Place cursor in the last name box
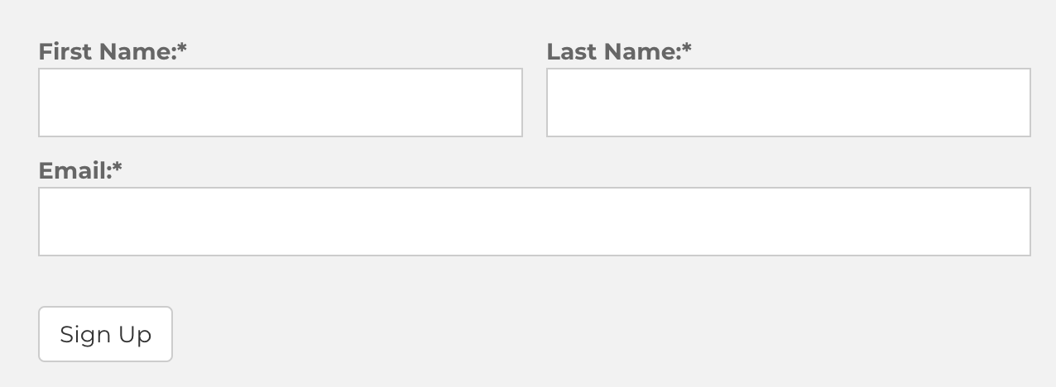This screenshot has width=1056, height=387. coord(788,103)
